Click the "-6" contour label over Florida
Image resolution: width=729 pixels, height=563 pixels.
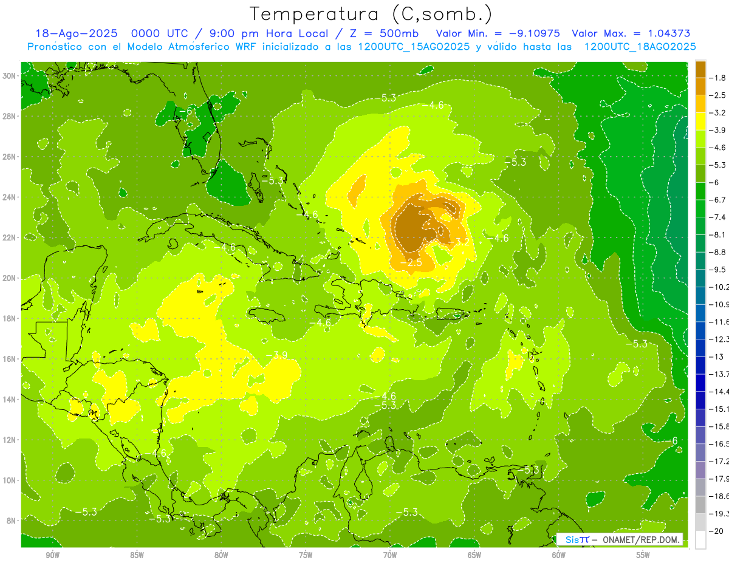(185, 111)
